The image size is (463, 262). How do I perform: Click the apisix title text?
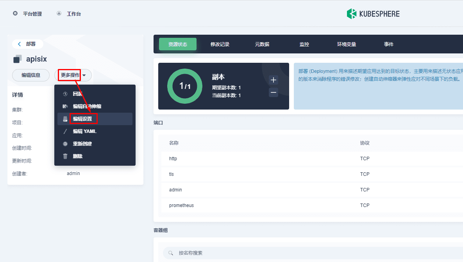(37, 59)
